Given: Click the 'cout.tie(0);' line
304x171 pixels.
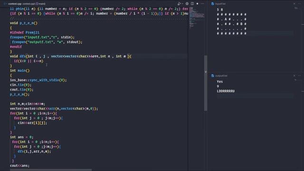Looking at the screenshot, I should pyautogui.click(x=22, y=90).
